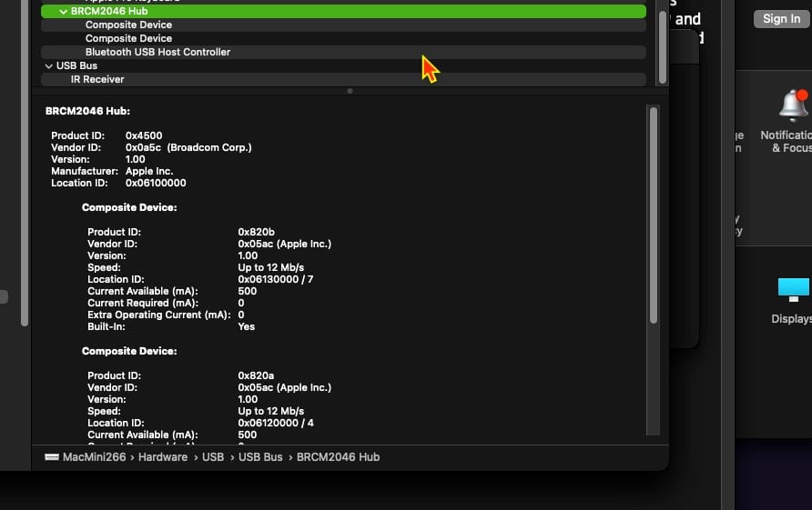Click the BRCM2046 Hub: details heading
Screen dimensions: 812x510
87,111
